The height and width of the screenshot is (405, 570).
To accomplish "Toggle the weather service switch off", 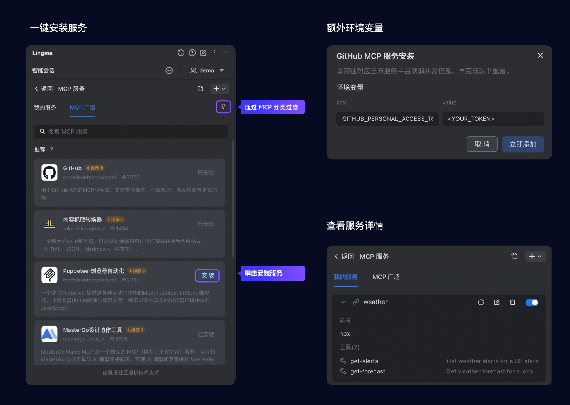I will pos(532,302).
